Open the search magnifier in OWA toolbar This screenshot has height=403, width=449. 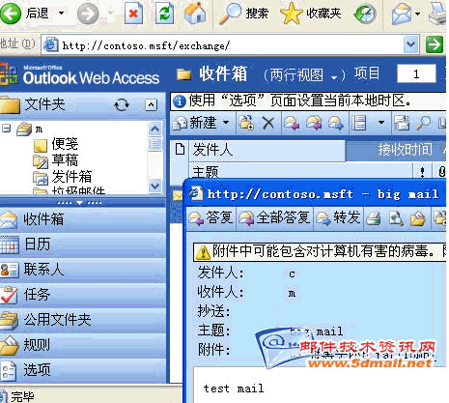(x=423, y=123)
